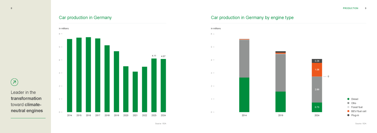Click the Fossil fuel legend dot
This screenshot has height=133, width=377.
(348, 107)
